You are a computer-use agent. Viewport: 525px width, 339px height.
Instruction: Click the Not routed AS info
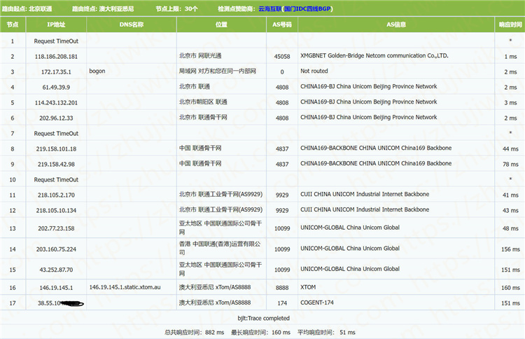314,71
